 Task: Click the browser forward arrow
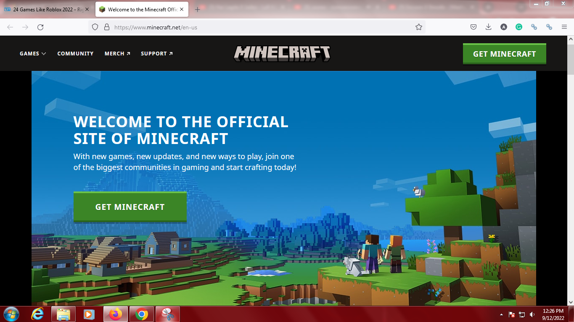click(25, 27)
